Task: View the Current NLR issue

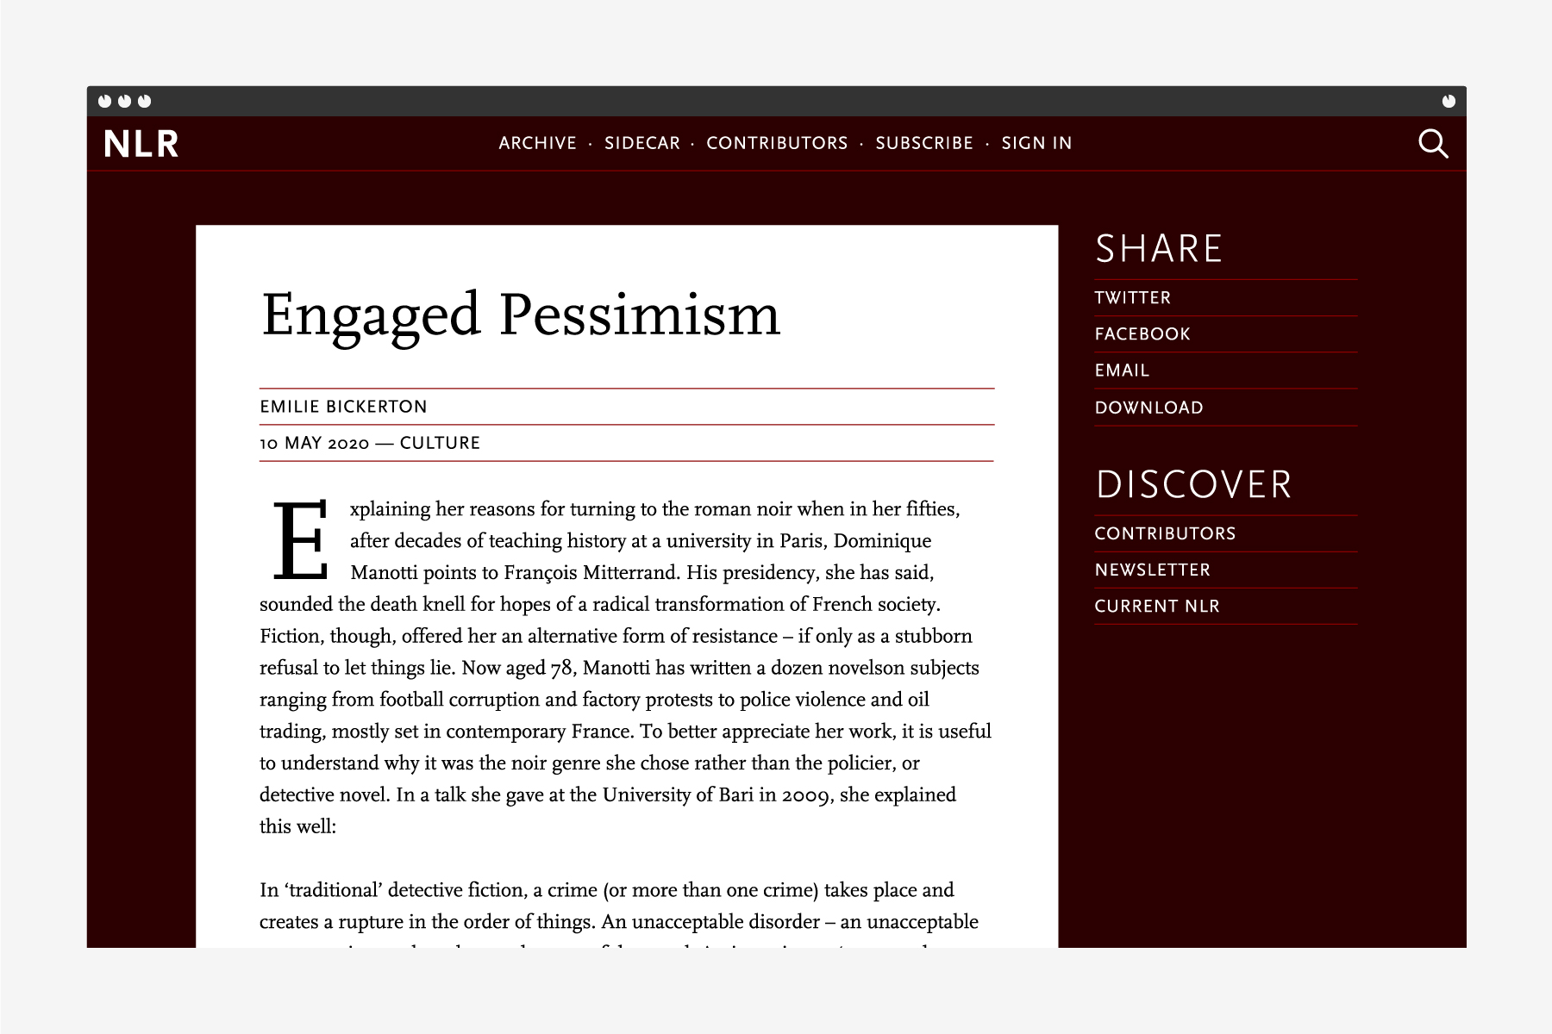Action: (x=1157, y=606)
